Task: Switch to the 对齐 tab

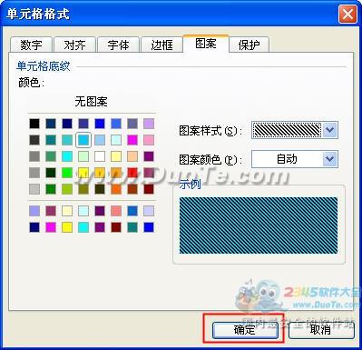Action: tap(74, 45)
